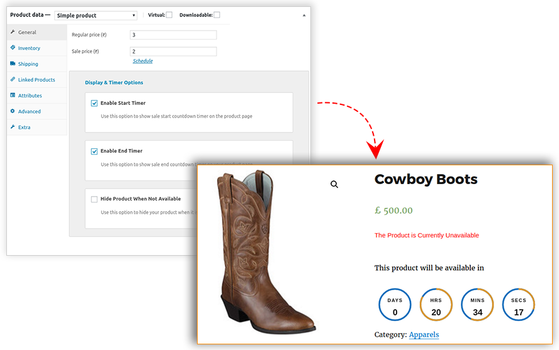This screenshot has height=350, width=559.
Task: Tick the Virtual checkbox
Action: 169,15
